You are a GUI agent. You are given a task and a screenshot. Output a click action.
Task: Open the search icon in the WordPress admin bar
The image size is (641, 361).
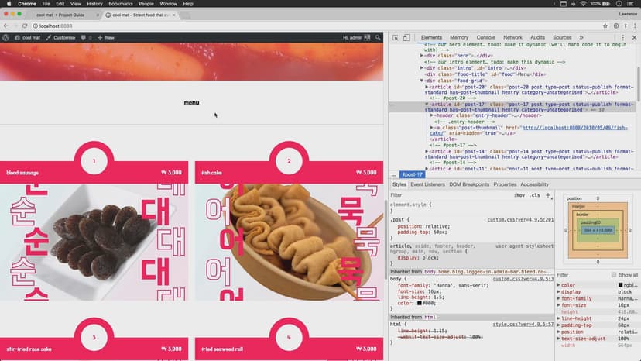(x=378, y=37)
